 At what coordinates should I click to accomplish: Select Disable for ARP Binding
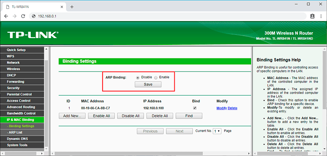[138, 77]
